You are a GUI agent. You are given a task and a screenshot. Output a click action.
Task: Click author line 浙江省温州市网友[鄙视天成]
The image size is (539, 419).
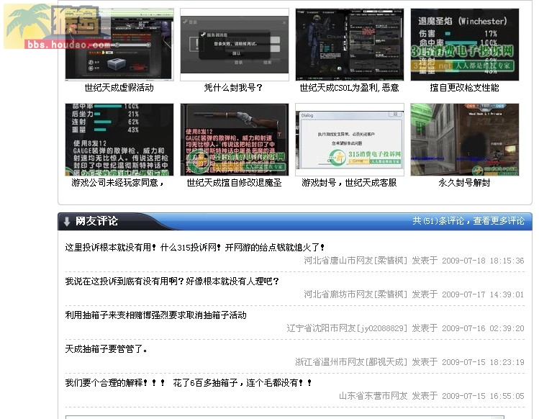351,362
